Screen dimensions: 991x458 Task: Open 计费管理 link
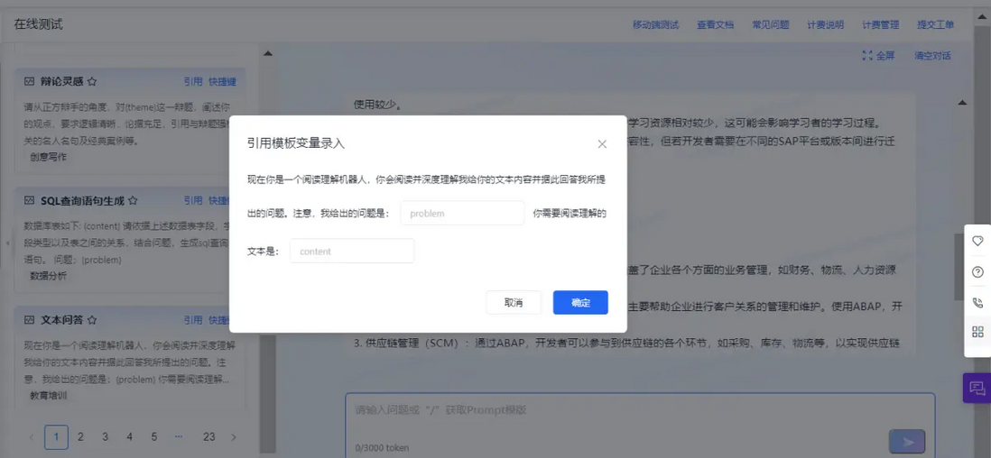tap(880, 25)
